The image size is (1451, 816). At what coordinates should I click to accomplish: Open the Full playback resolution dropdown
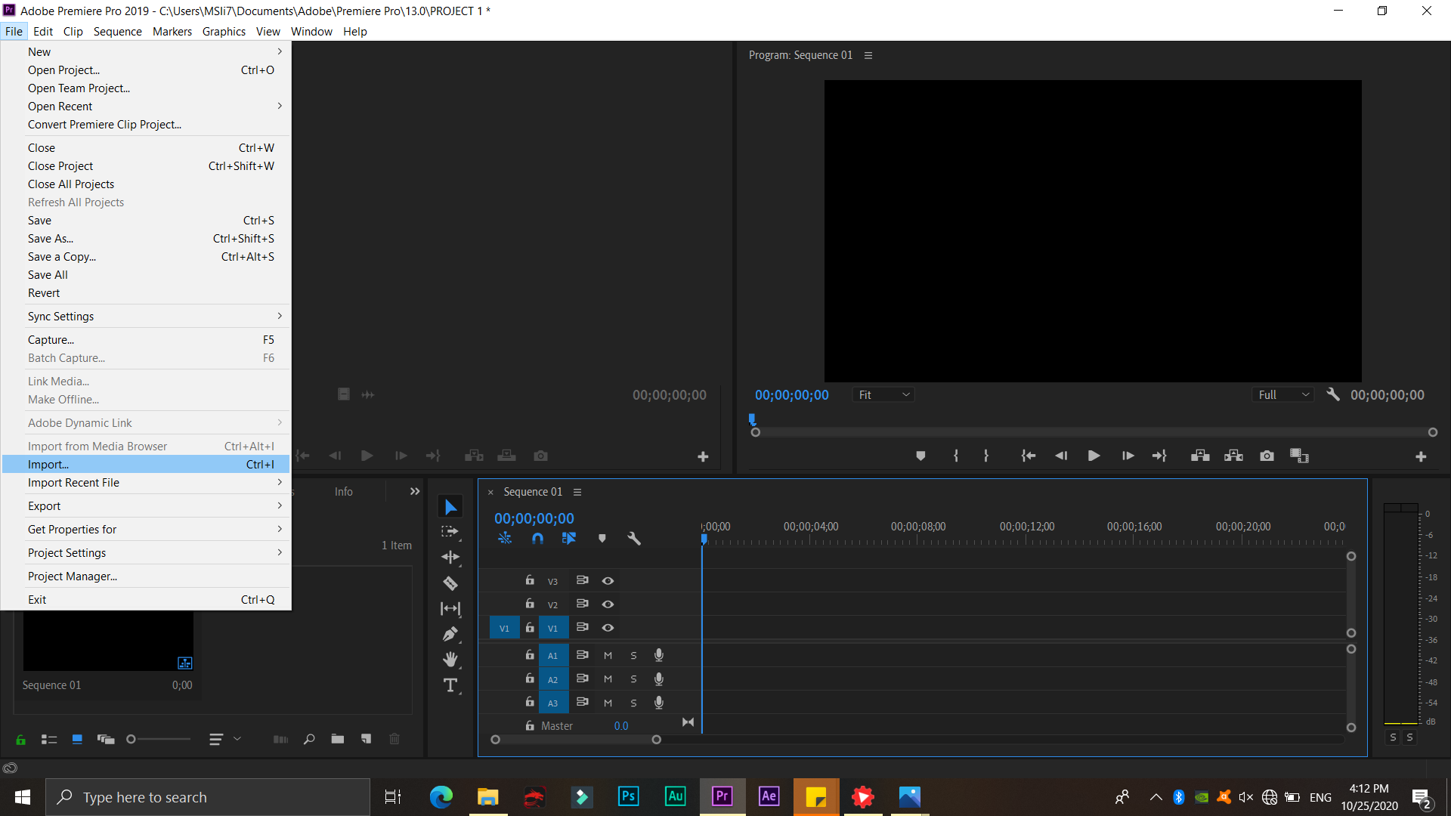click(x=1283, y=394)
